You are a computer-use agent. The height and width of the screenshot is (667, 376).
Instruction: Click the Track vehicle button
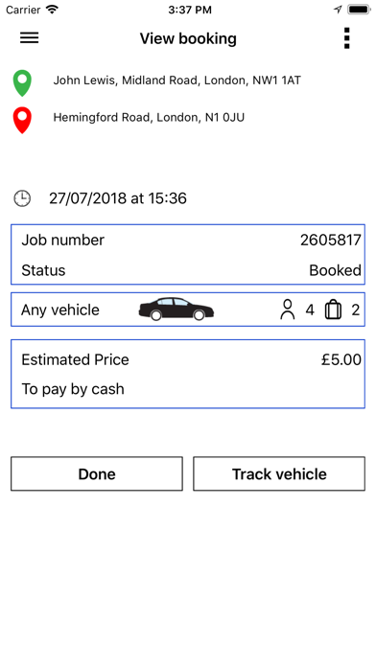[279, 473]
